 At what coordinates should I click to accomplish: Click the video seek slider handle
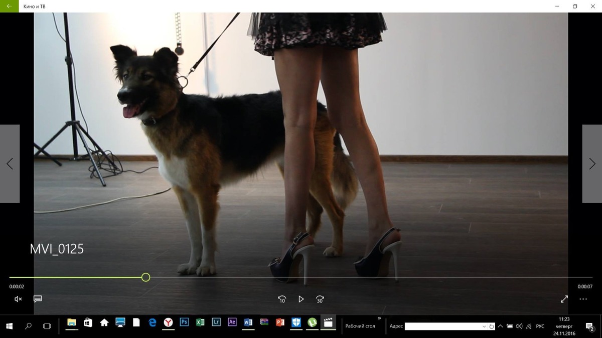145,277
